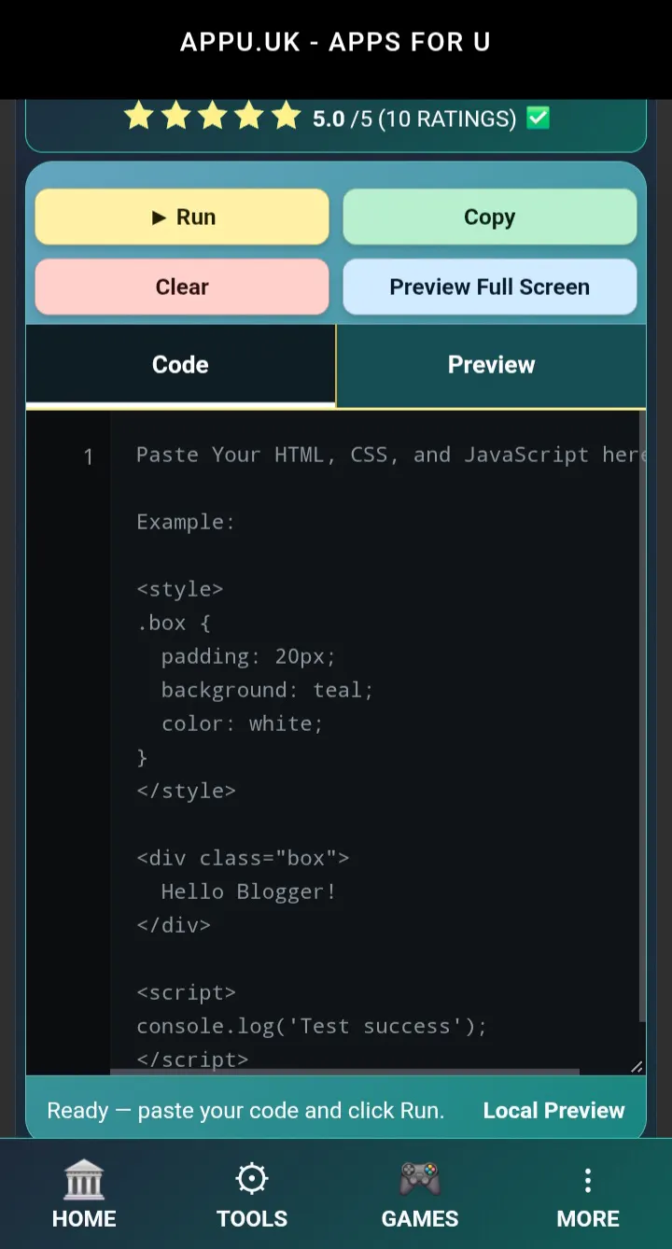Switch to the Code tab
Viewport: 672px width, 1249px height.
(x=180, y=365)
